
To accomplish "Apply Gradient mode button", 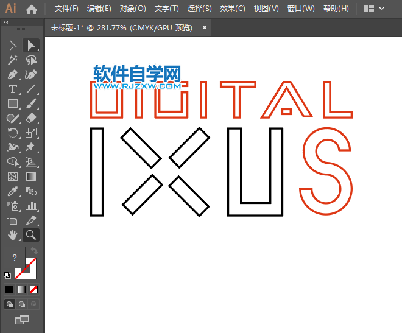I will tap(21, 289).
